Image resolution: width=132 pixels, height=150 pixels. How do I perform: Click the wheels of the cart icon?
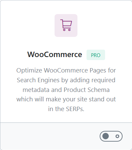(x=67, y=30)
